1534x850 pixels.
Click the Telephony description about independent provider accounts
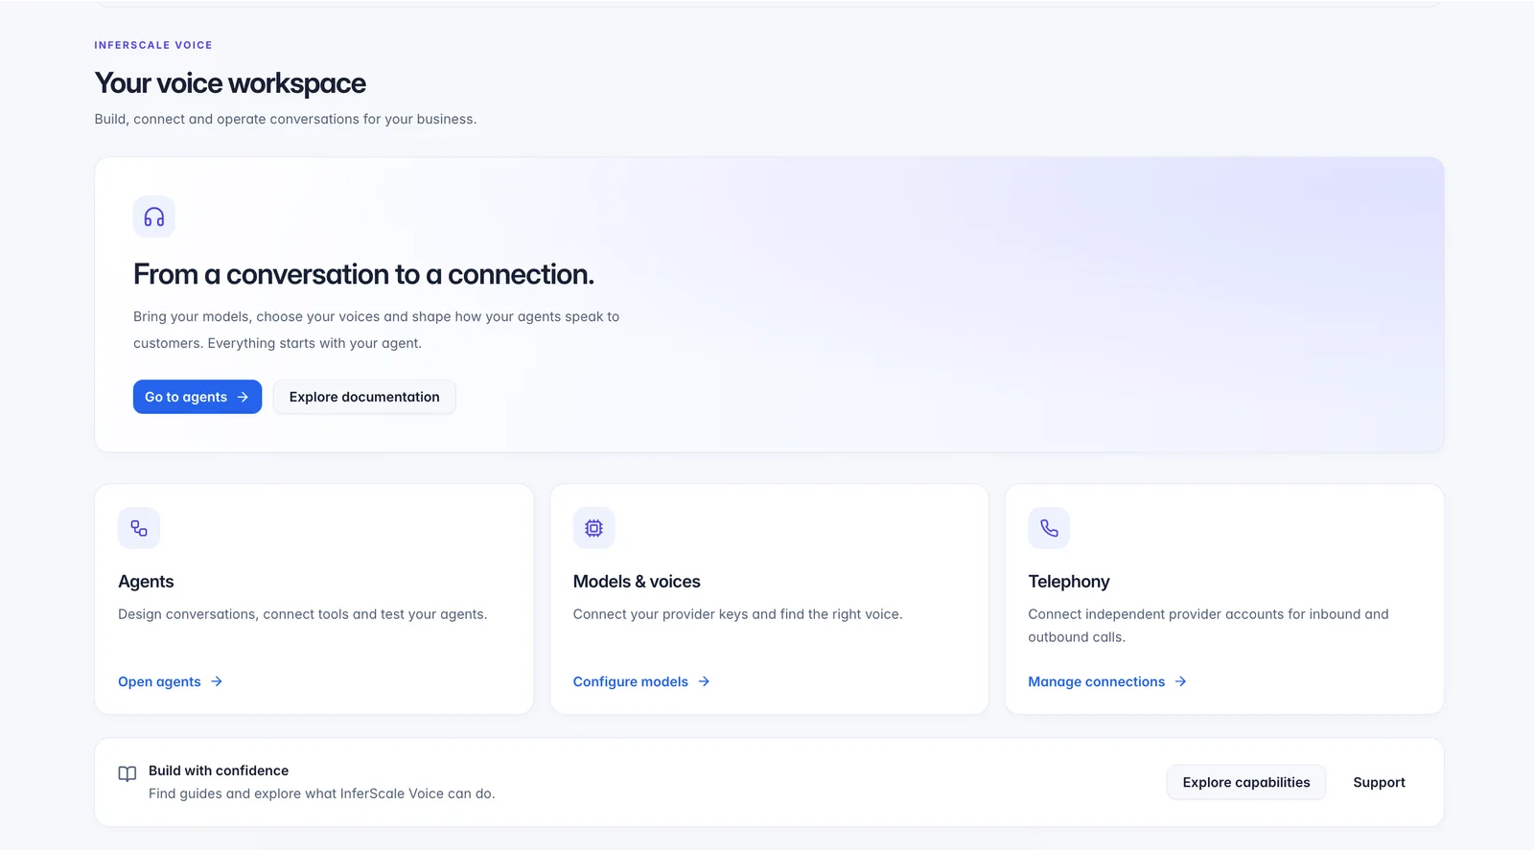1208,626
